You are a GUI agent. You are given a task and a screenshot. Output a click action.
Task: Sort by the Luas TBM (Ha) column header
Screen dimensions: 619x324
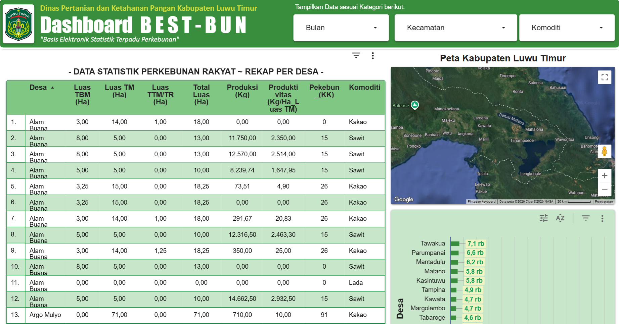[82, 95]
